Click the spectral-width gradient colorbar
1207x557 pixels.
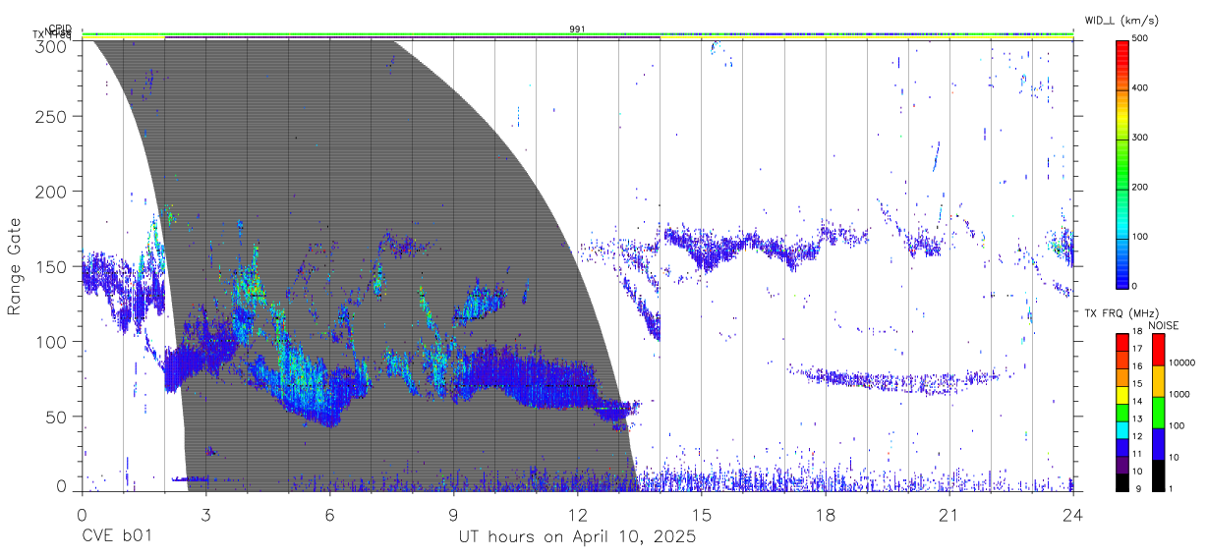tap(1121, 163)
